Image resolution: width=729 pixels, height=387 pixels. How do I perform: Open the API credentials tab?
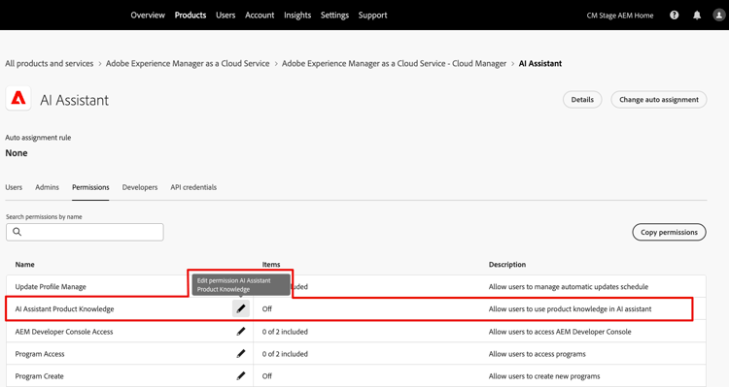pyautogui.click(x=193, y=187)
